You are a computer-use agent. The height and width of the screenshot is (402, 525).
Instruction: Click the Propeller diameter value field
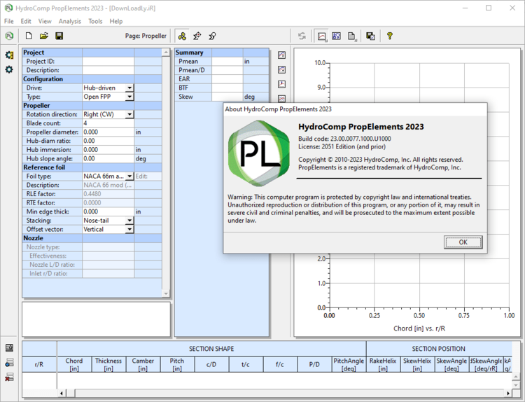[108, 132]
